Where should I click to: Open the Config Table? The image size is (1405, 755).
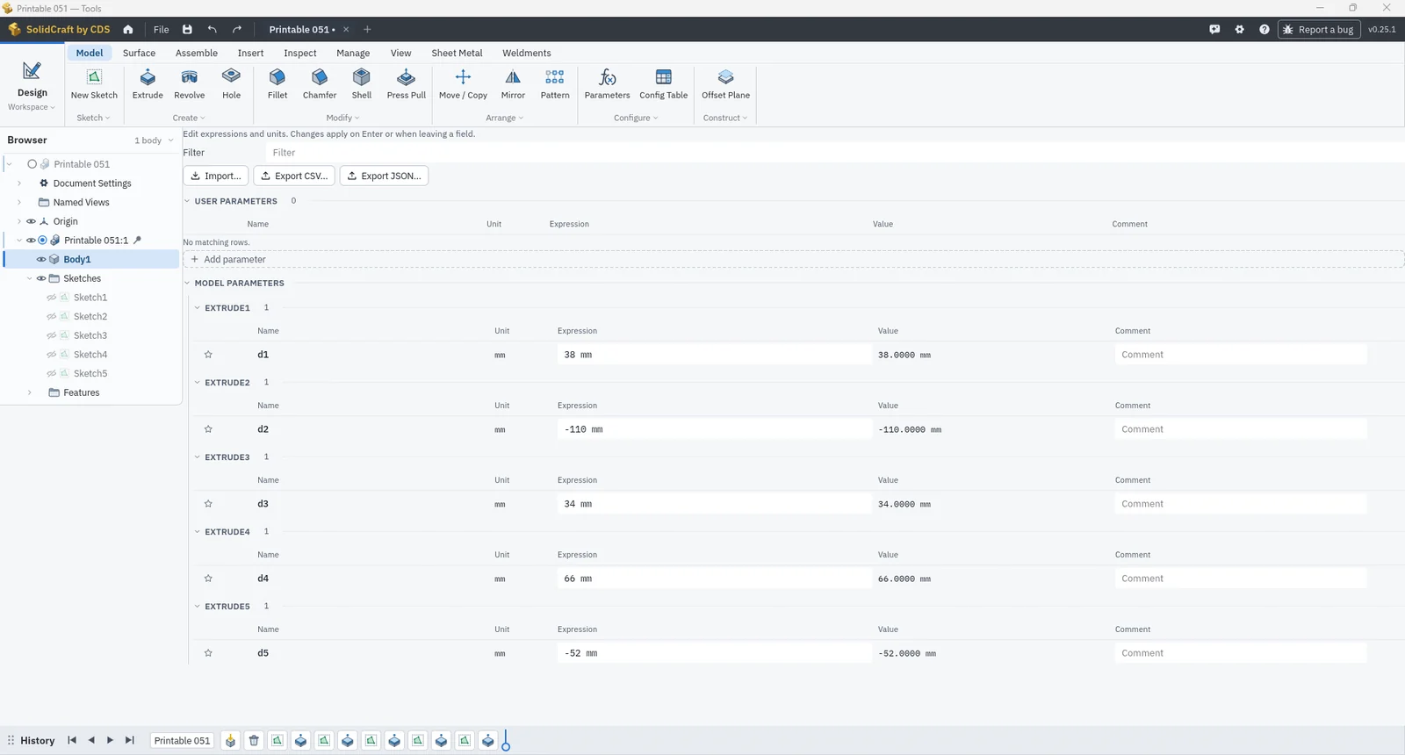coord(664,84)
